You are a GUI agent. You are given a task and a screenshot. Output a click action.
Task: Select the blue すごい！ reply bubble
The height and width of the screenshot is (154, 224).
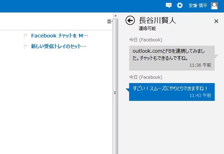[x=172, y=92]
